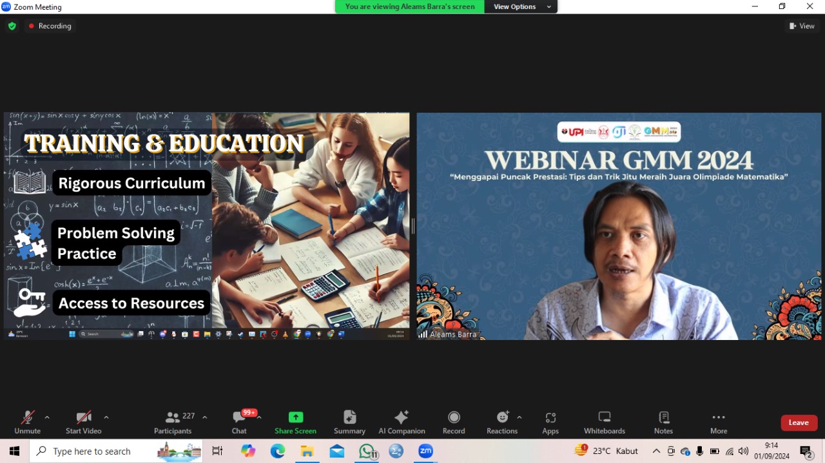Click the red Leave button
This screenshot has height=463, width=825.
[x=799, y=422]
